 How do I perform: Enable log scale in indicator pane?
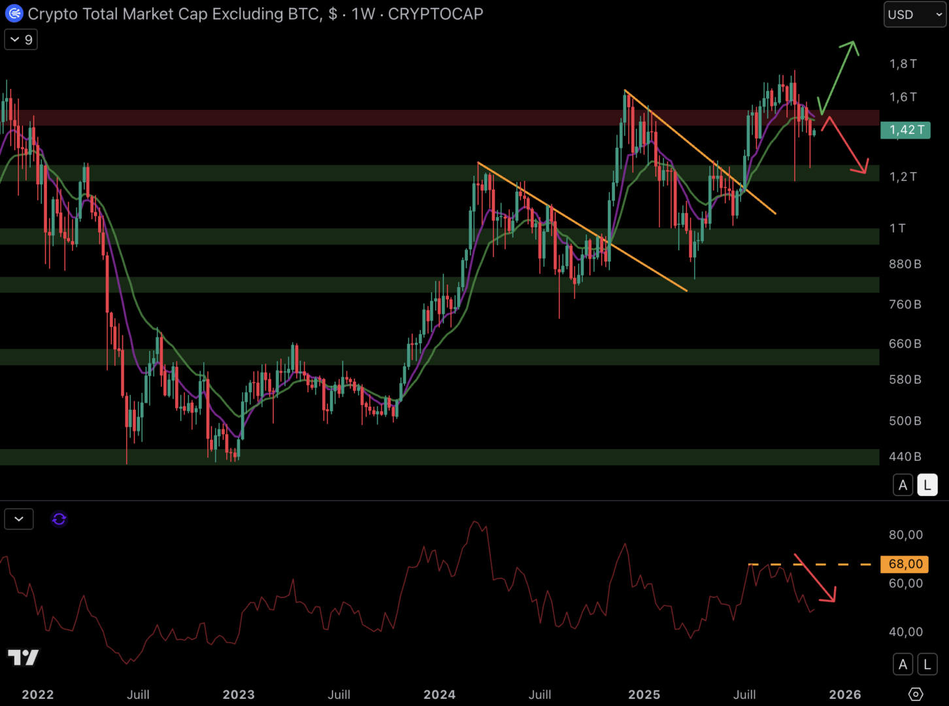pos(927,665)
